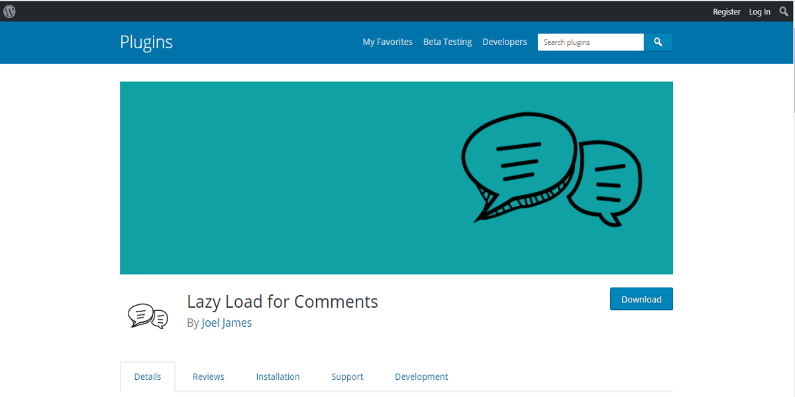Screen dimensions: 795x397
Task: Click the Lazy Load for Comments plugin icon
Action: [x=148, y=316]
